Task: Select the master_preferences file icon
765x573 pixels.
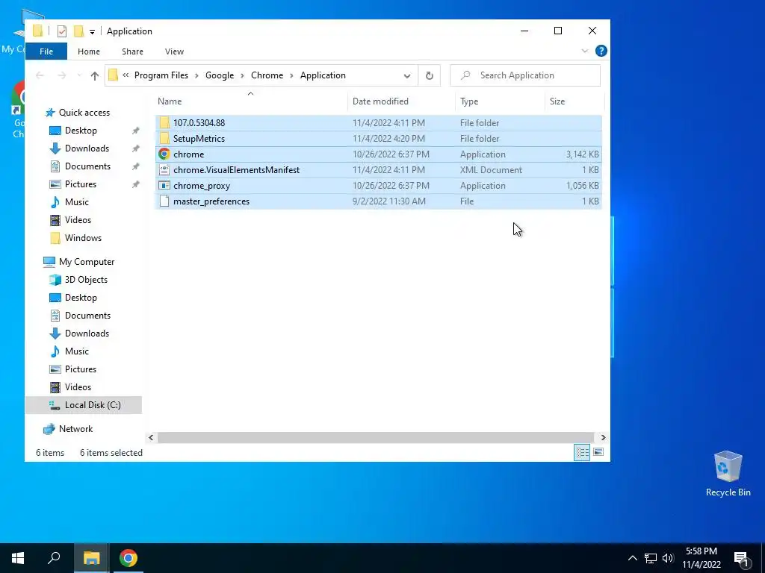Action: pyautogui.click(x=164, y=201)
